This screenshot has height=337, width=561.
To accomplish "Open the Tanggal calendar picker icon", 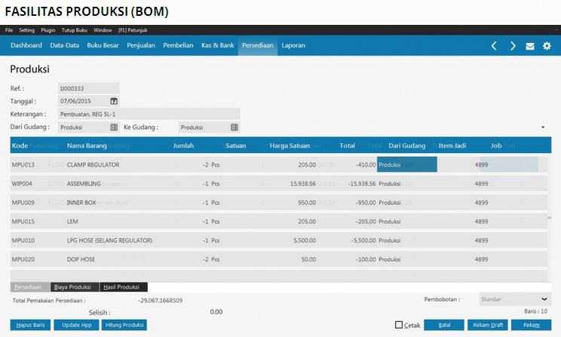I will click(114, 101).
